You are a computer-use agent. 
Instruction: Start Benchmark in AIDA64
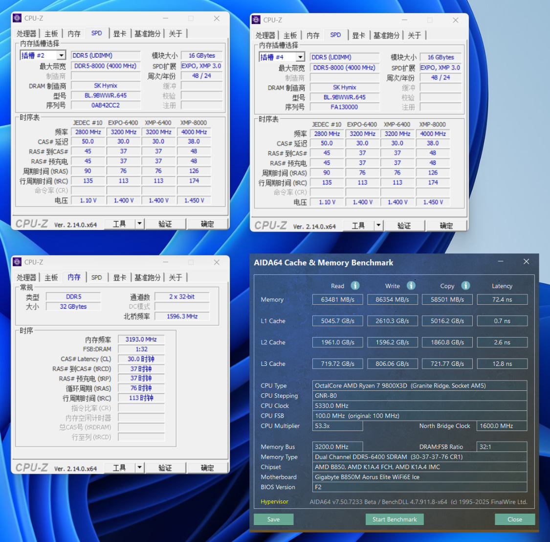[x=394, y=519]
